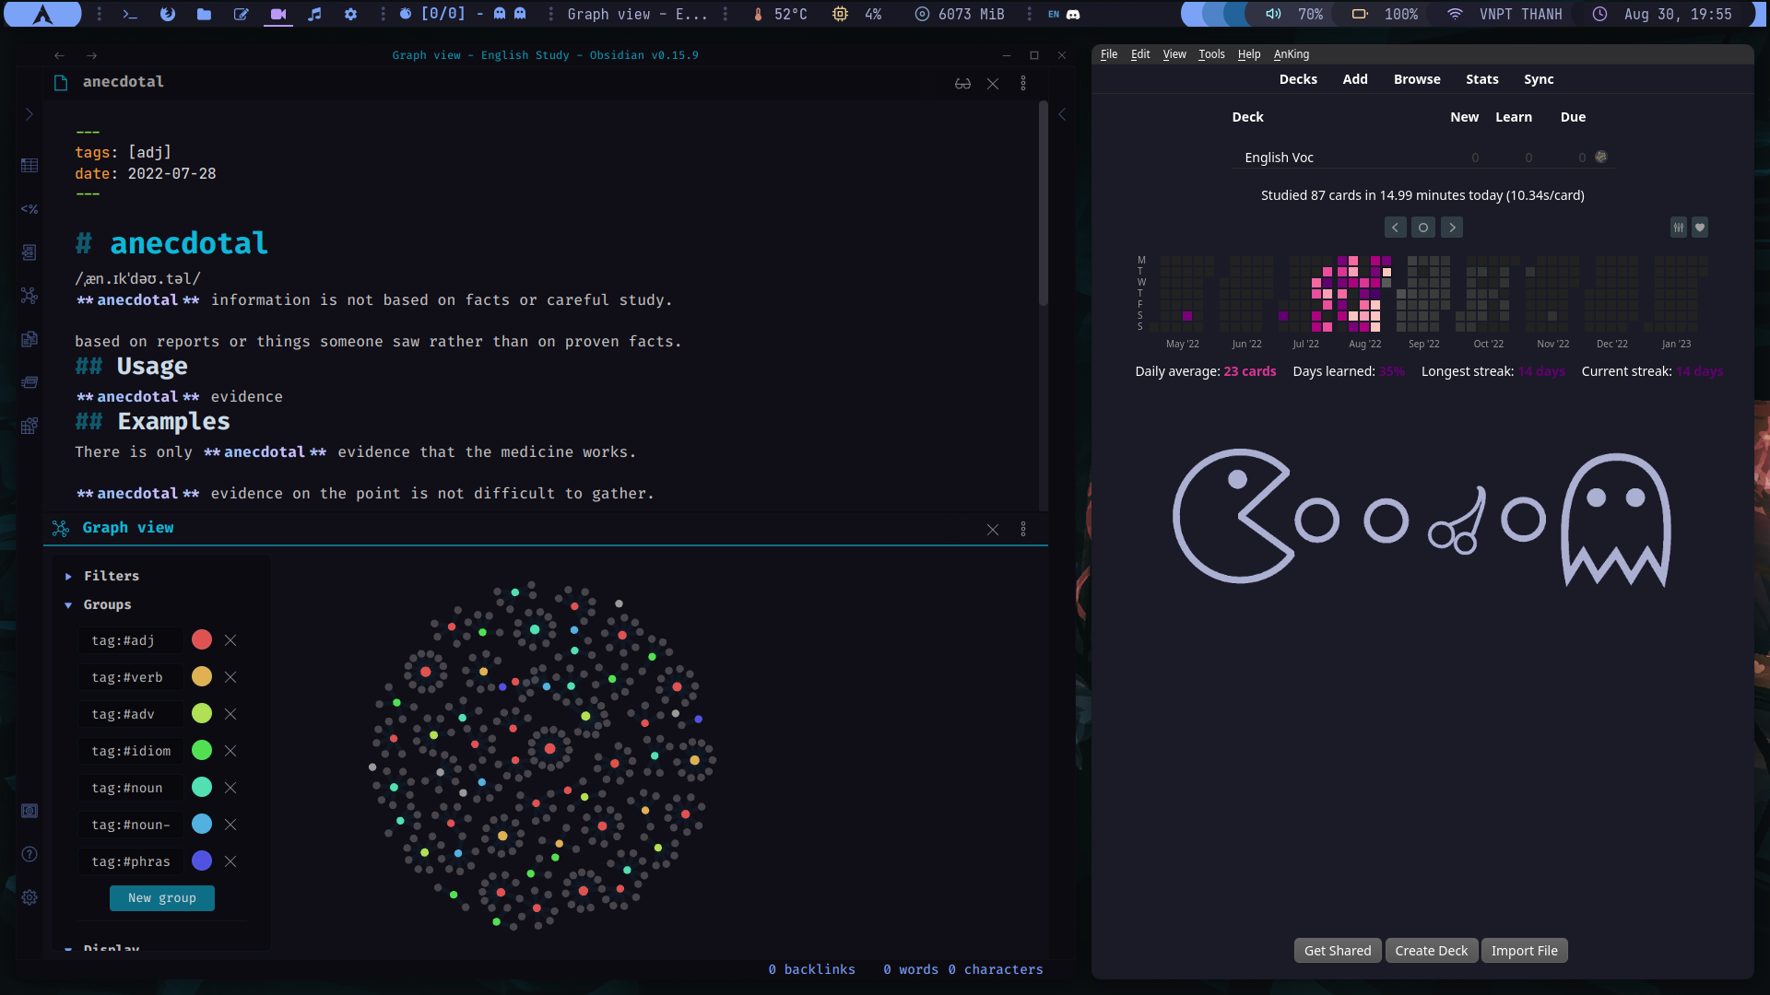This screenshot has height=995, width=1770.
Task: Expand the left sidebar chevron
Action: [x=29, y=114]
